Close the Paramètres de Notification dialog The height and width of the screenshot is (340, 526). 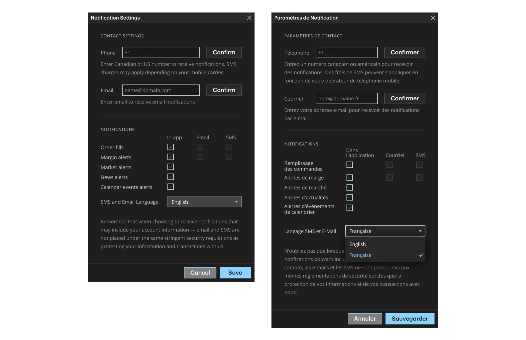point(433,18)
